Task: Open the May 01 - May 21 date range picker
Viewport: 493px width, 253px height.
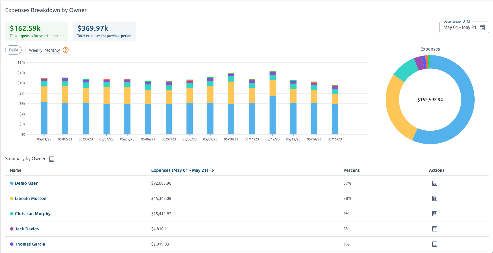Action: [x=459, y=27]
